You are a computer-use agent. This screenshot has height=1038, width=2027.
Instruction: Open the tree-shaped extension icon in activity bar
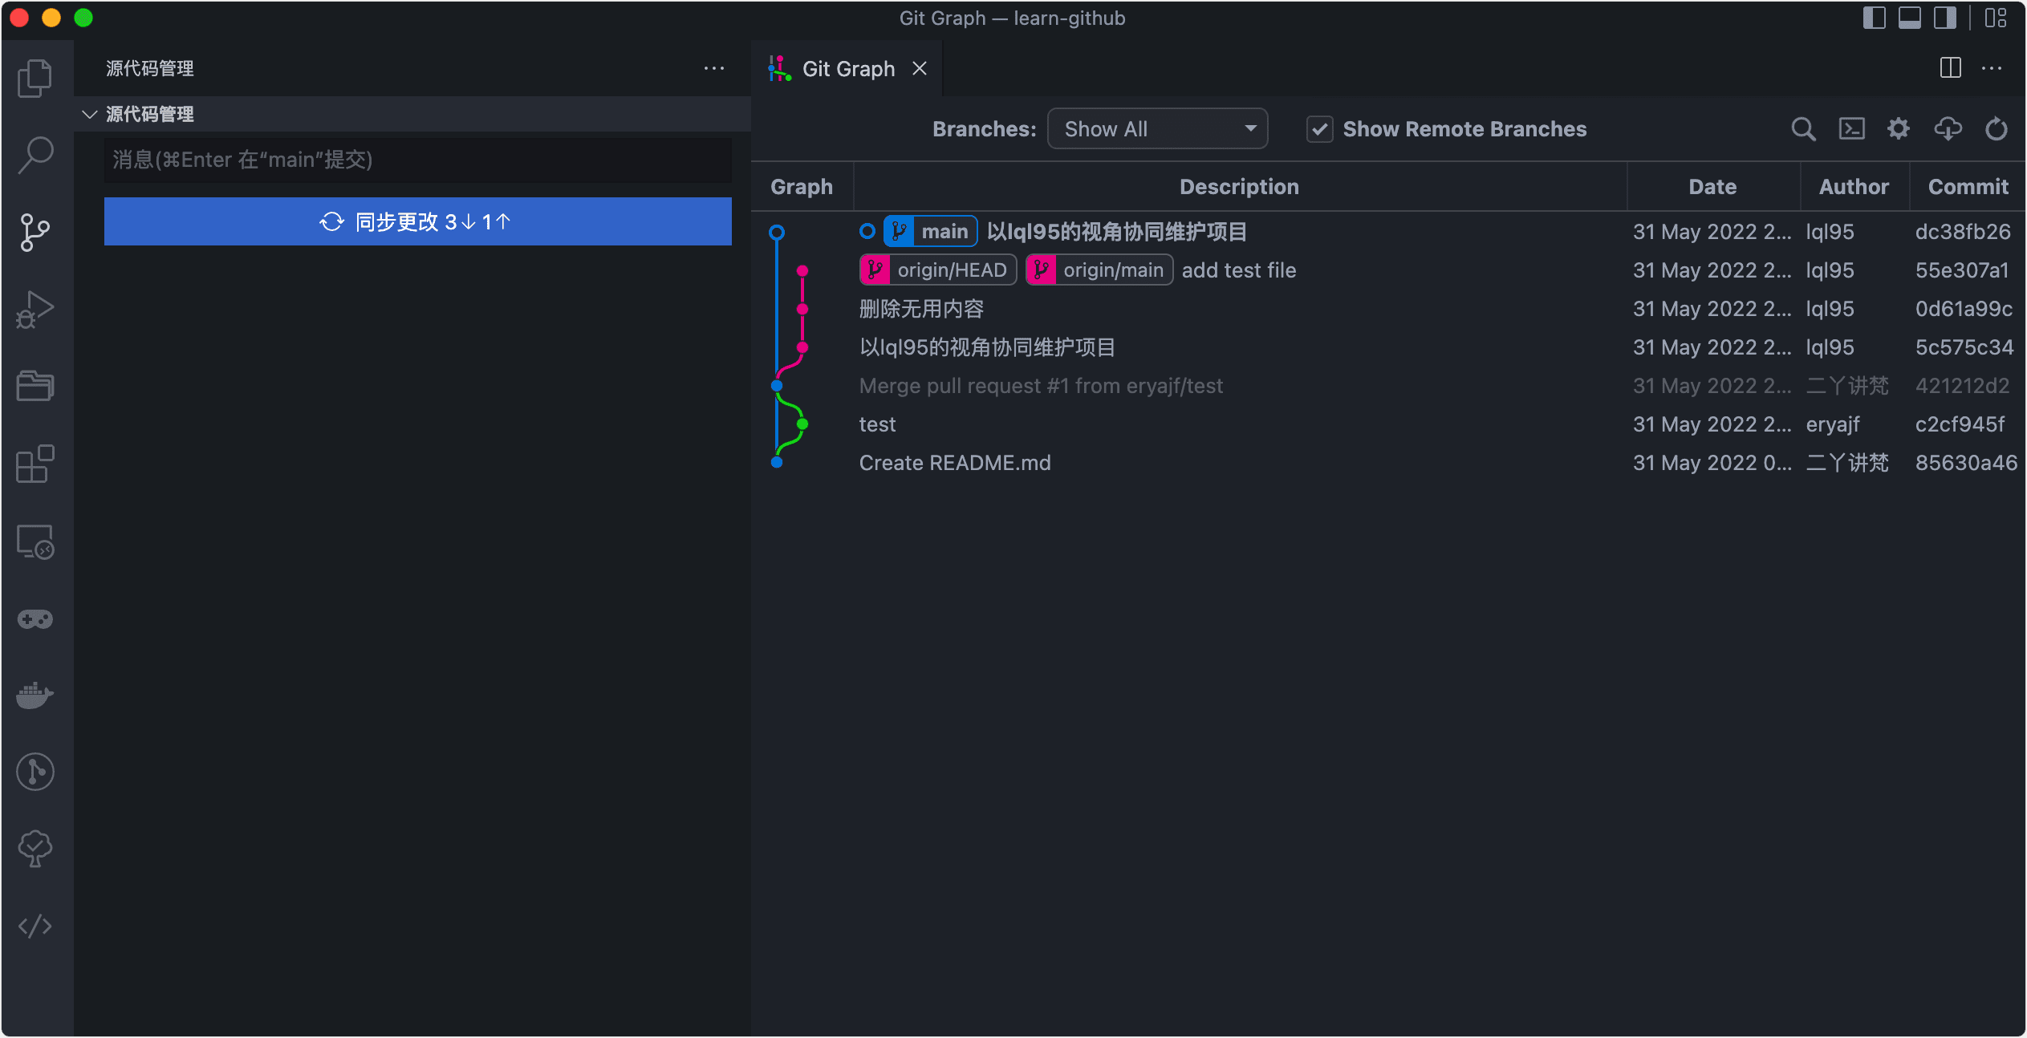point(35,849)
